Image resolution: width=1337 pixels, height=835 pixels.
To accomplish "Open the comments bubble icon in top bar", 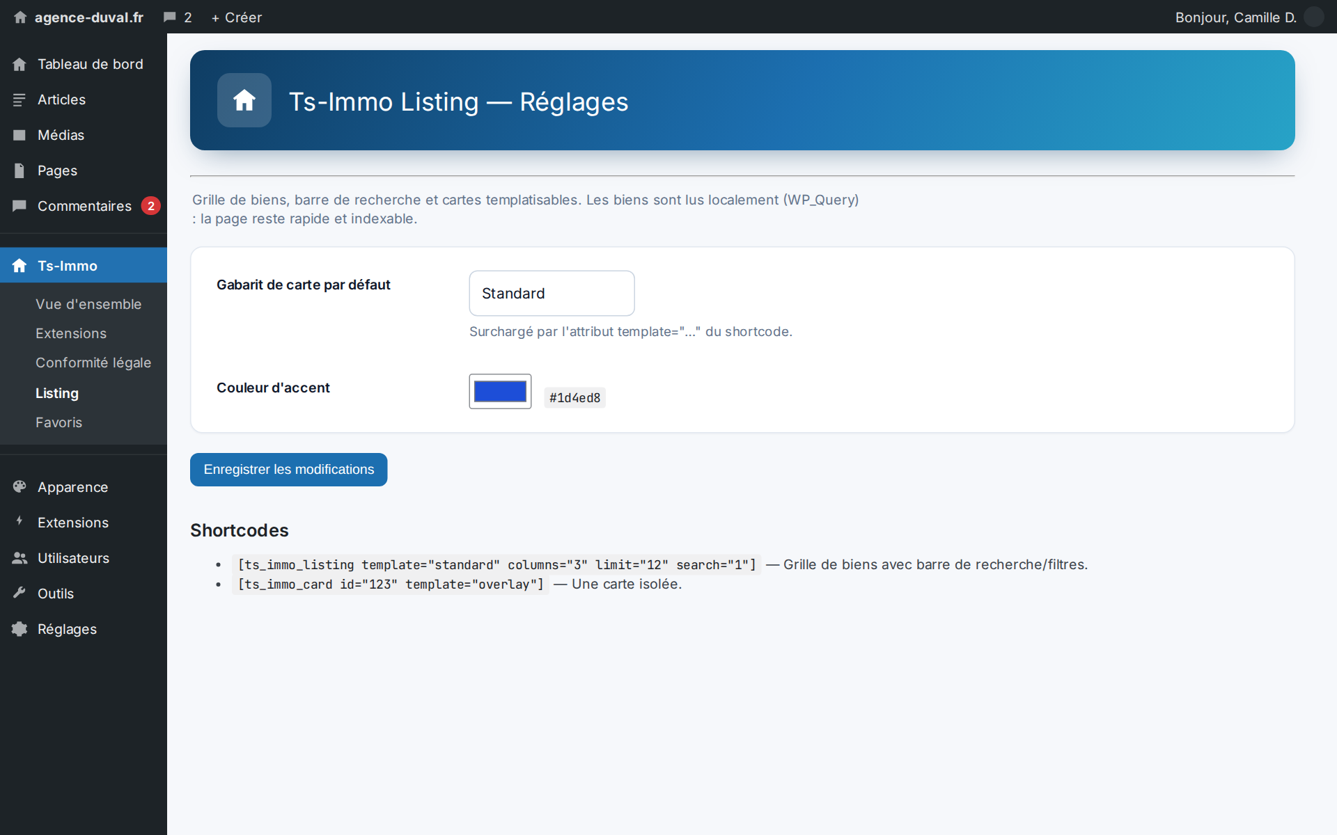I will pyautogui.click(x=169, y=17).
